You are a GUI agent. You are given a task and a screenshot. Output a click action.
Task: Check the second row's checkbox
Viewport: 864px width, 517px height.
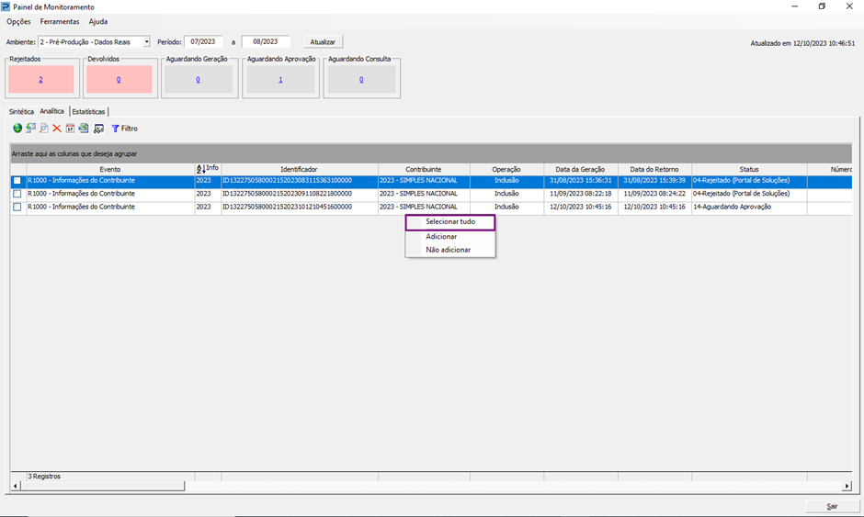click(17, 194)
